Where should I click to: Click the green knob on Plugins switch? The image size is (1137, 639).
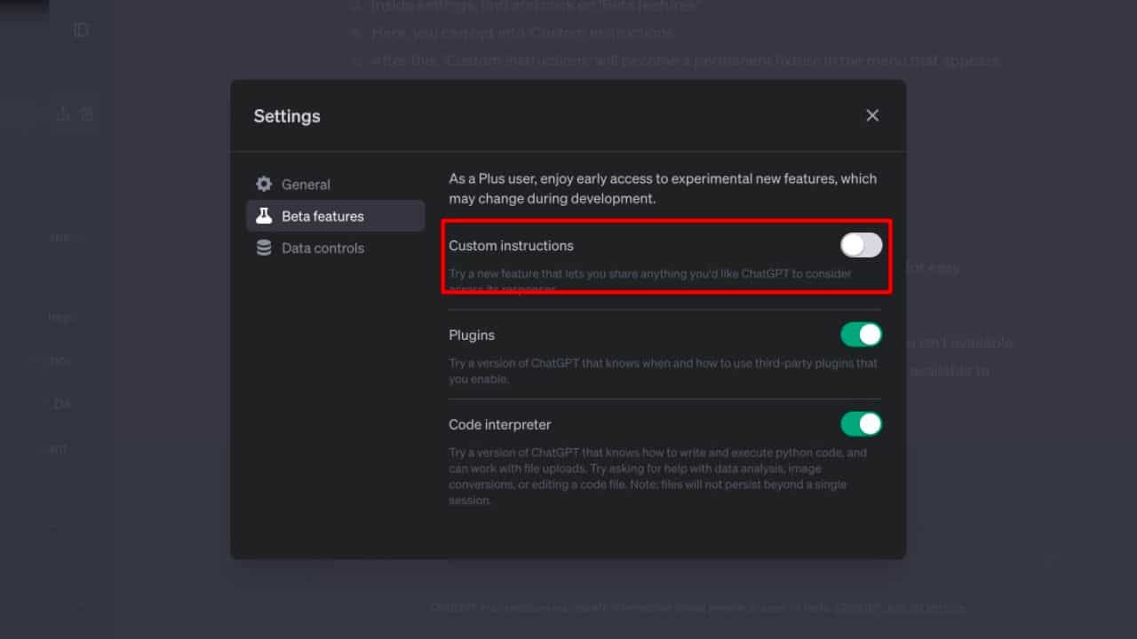tap(871, 334)
